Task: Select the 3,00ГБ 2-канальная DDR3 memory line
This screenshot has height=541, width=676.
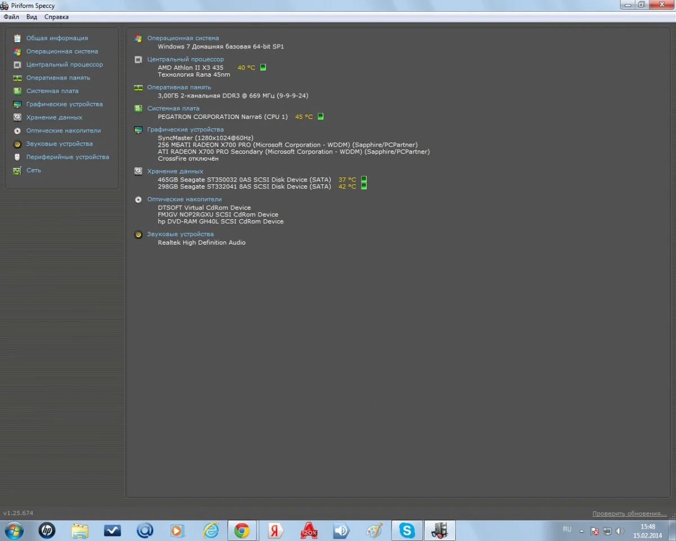Action: tap(233, 96)
